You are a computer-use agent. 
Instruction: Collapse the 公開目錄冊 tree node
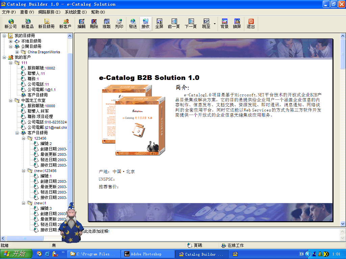(x=10, y=47)
